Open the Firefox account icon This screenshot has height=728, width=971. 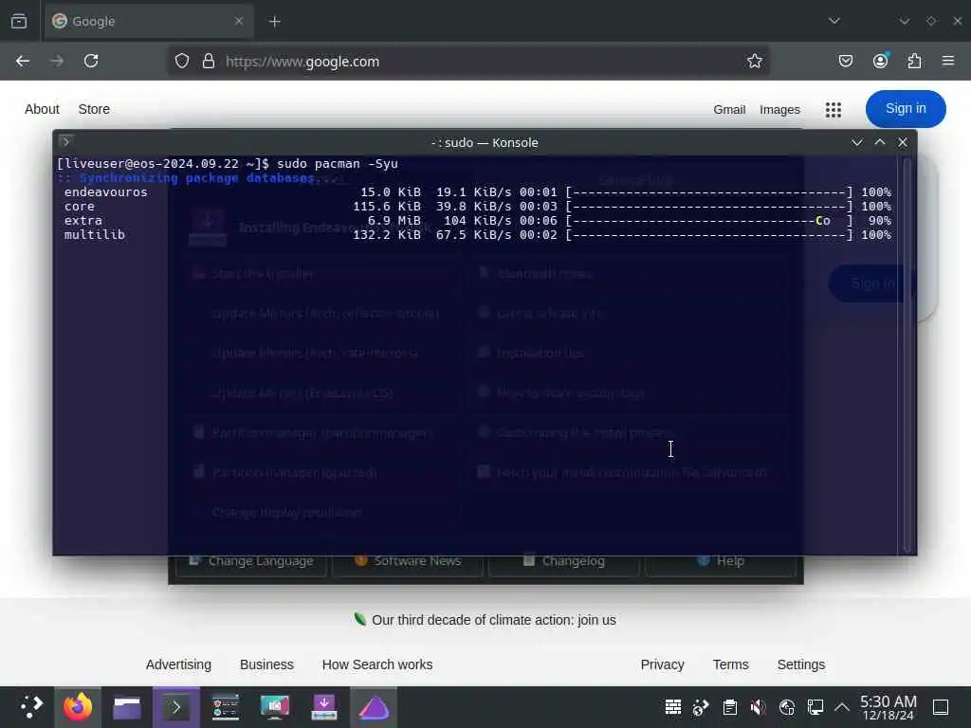pos(880,61)
